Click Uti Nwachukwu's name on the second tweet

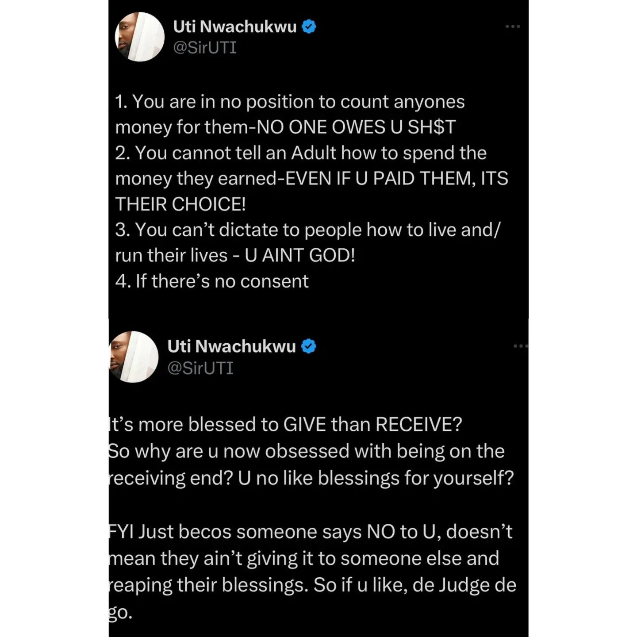[231, 346]
